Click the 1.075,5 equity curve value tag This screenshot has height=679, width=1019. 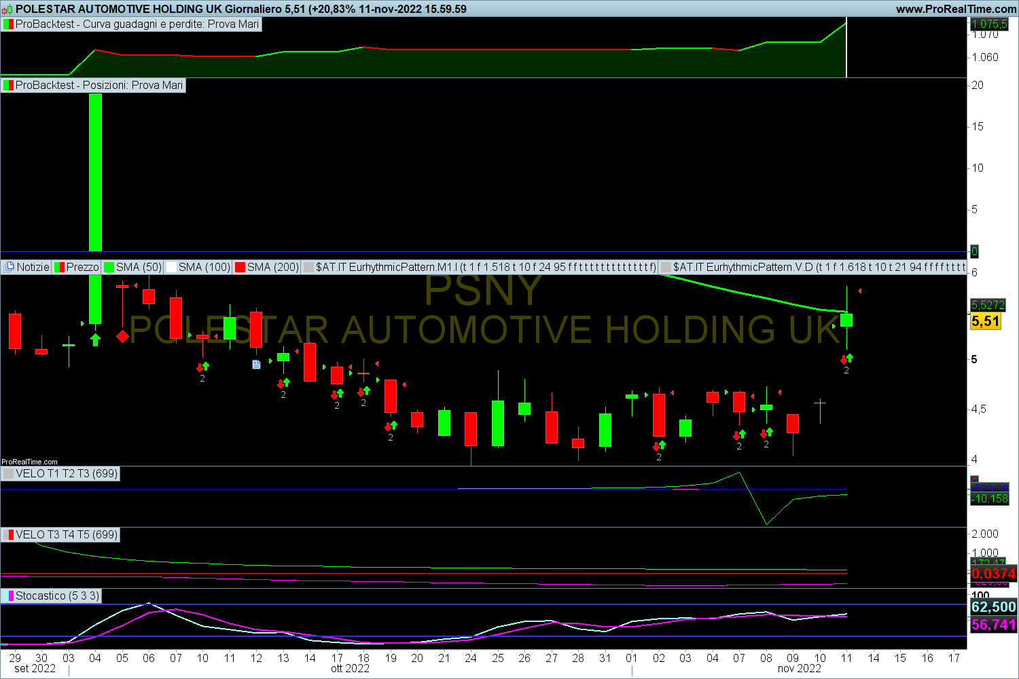(989, 24)
